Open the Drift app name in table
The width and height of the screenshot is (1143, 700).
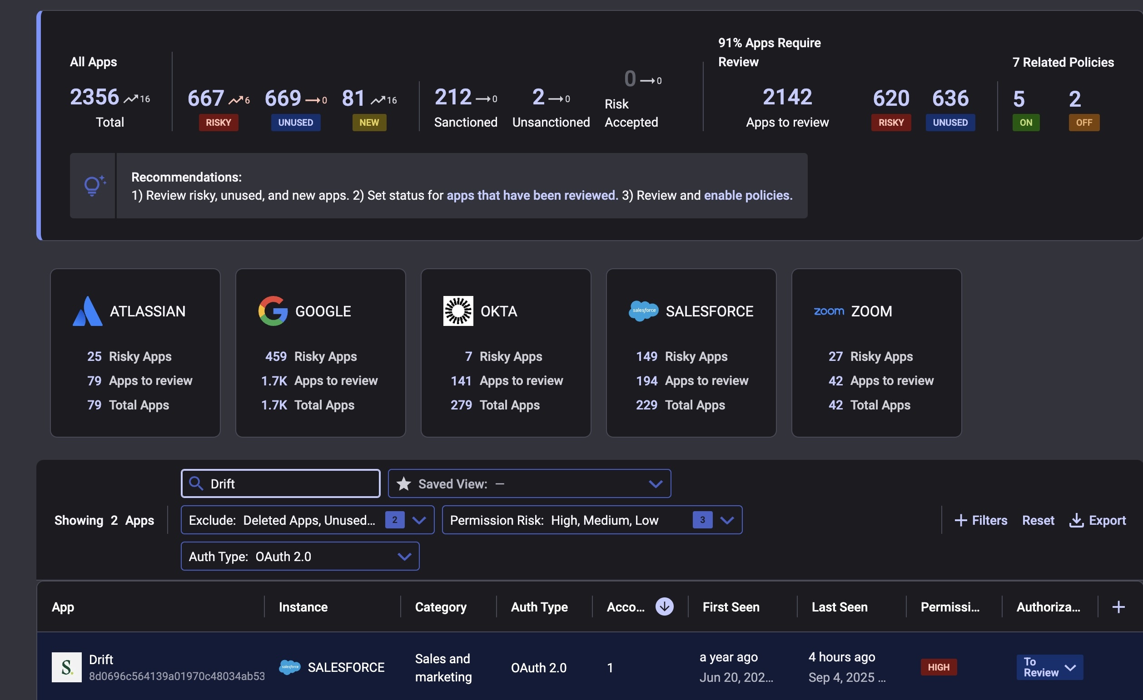[101, 659]
